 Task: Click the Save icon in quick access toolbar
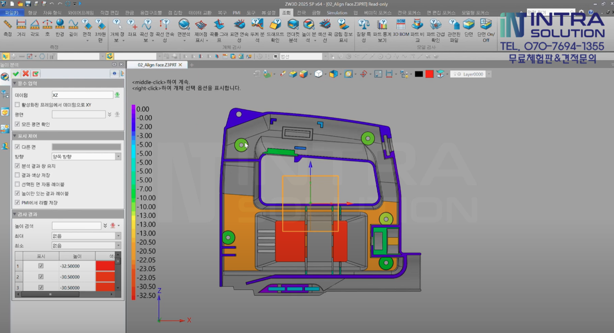[x=28, y=4]
